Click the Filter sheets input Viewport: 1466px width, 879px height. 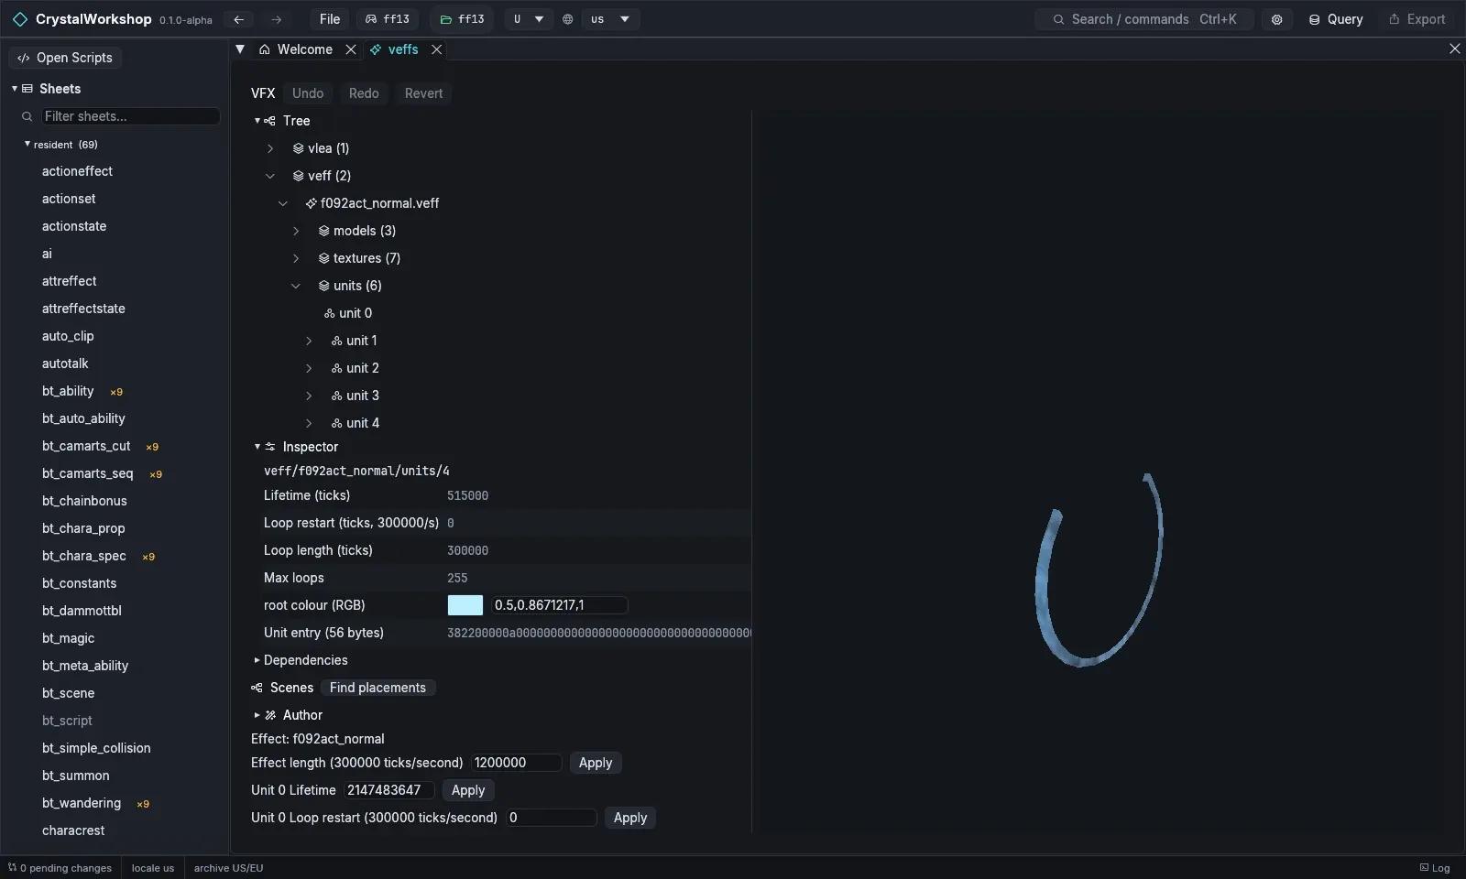(x=130, y=116)
